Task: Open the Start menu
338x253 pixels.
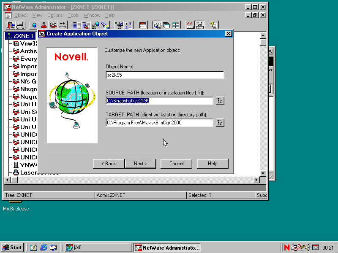Action: 13,248
